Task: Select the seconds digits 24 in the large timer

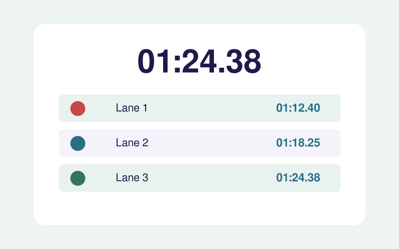Action: pos(199,61)
